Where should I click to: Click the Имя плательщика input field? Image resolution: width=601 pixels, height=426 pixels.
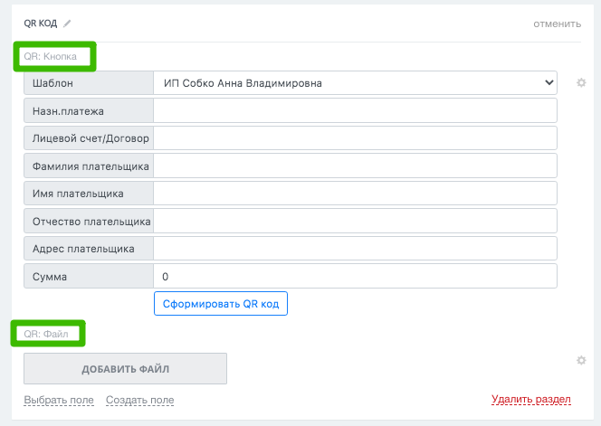coord(355,193)
